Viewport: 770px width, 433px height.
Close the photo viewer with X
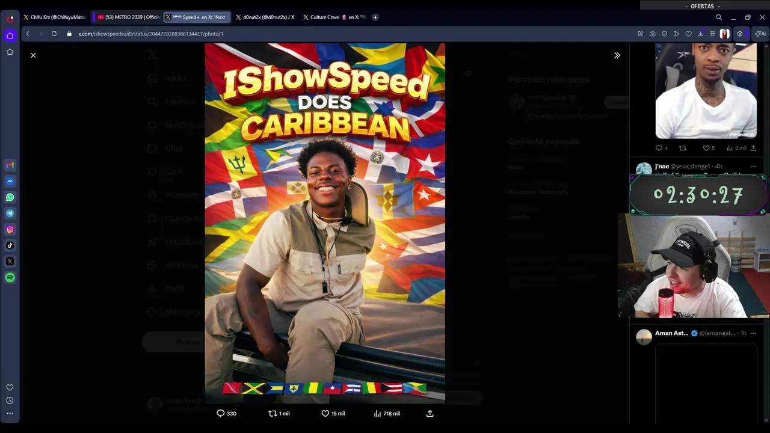tap(33, 55)
